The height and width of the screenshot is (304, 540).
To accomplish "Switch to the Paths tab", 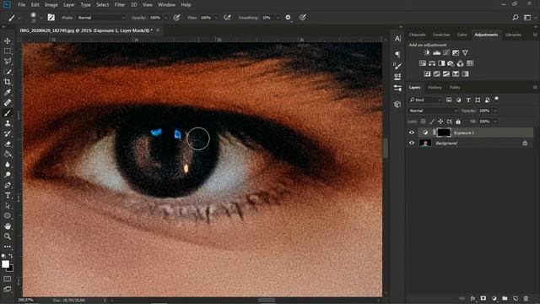I will [x=455, y=88].
